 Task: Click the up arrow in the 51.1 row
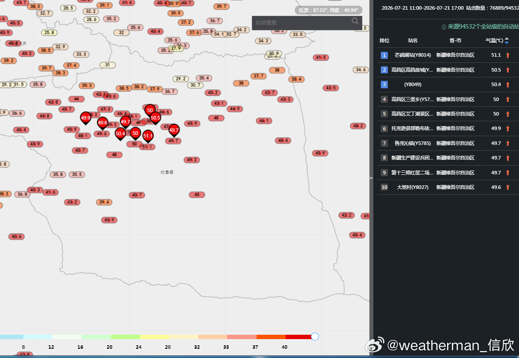(508, 55)
